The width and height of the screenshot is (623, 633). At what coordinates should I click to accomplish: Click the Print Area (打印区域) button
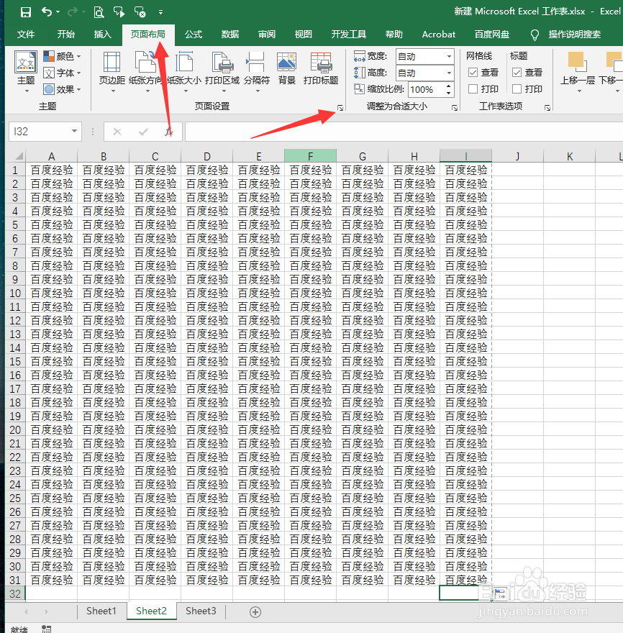[x=222, y=72]
